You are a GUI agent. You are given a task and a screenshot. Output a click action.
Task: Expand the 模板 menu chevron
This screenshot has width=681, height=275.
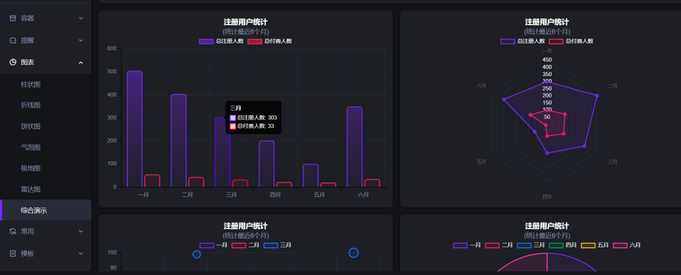tap(81, 254)
